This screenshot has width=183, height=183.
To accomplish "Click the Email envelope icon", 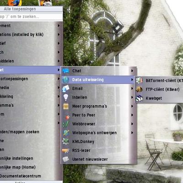I will pos(66,89).
